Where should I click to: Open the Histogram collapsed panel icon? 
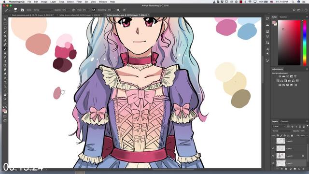(x=267, y=25)
